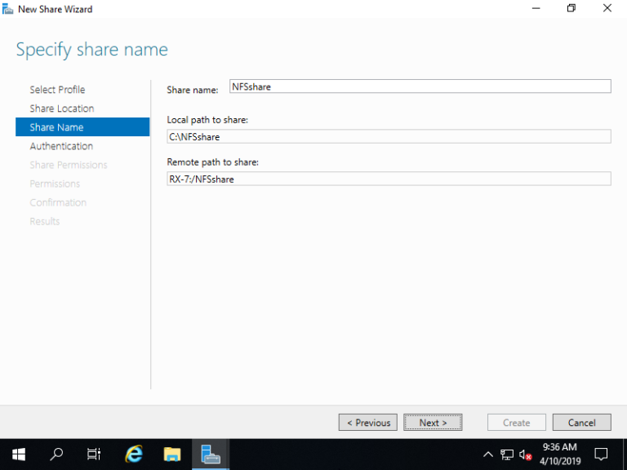Viewport: 627px width, 470px height.
Task: Show hidden system tray icons
Action: point(488,454)
